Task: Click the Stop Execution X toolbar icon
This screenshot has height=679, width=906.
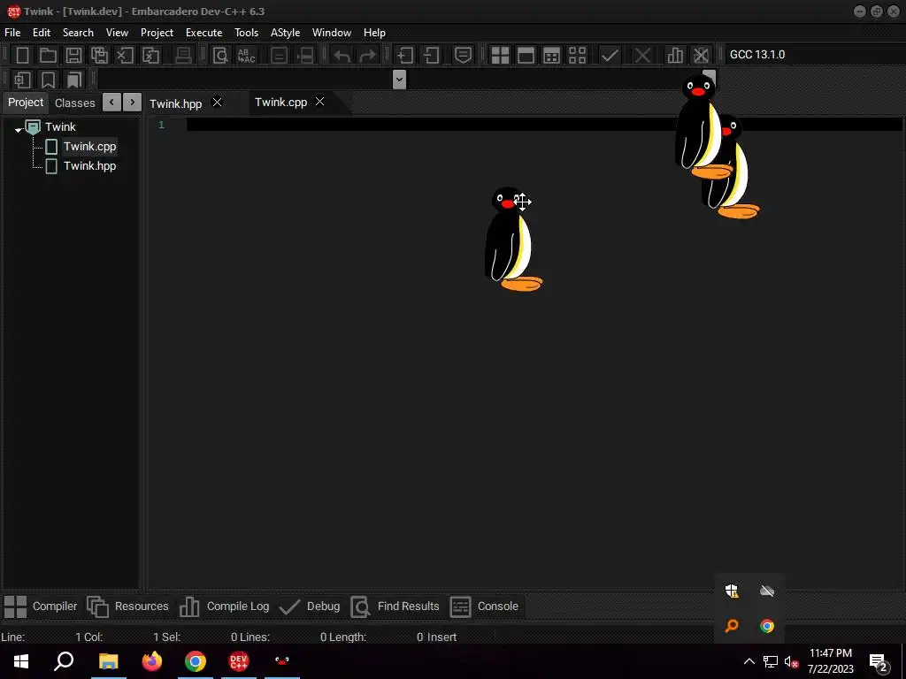Action: [642, 56]
